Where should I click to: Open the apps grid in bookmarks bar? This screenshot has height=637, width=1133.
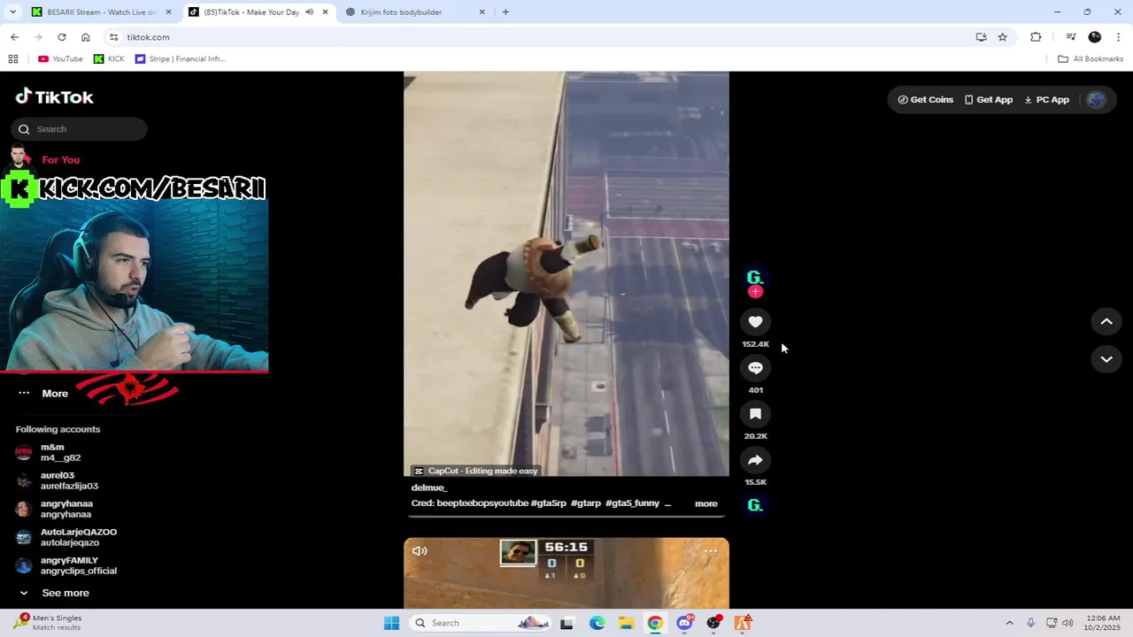click(x=13, y=59)
